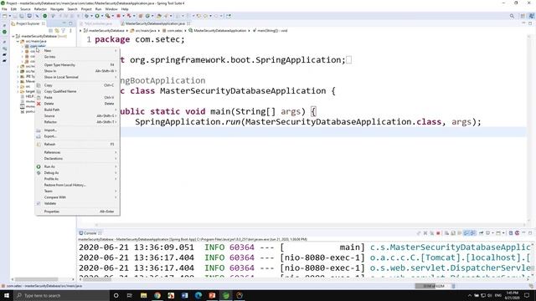Open the References submenu

[78, 152]
